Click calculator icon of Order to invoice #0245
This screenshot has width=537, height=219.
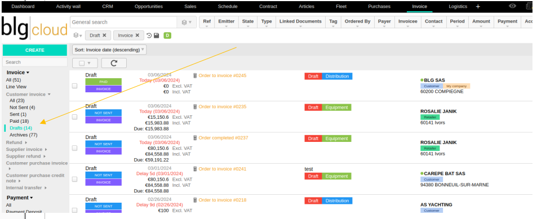pos(195,75)
